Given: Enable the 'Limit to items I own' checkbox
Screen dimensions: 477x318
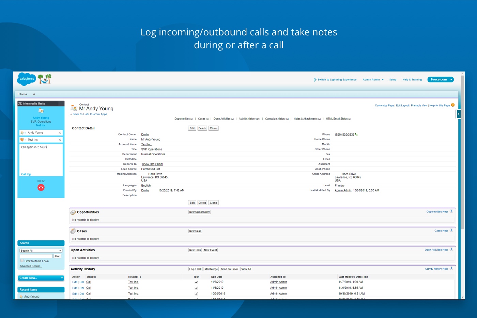Looking at the screenshot, I should (22, 261).
